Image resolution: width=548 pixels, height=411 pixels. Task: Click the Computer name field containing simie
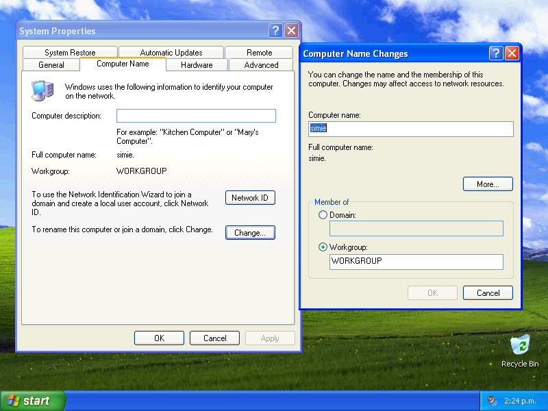[411, 129]
